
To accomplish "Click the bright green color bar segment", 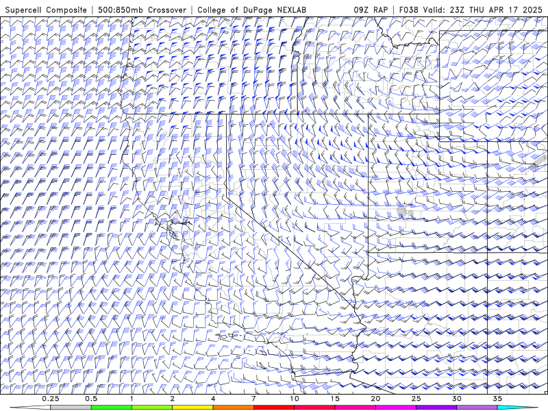I will [x=112, y=408].
